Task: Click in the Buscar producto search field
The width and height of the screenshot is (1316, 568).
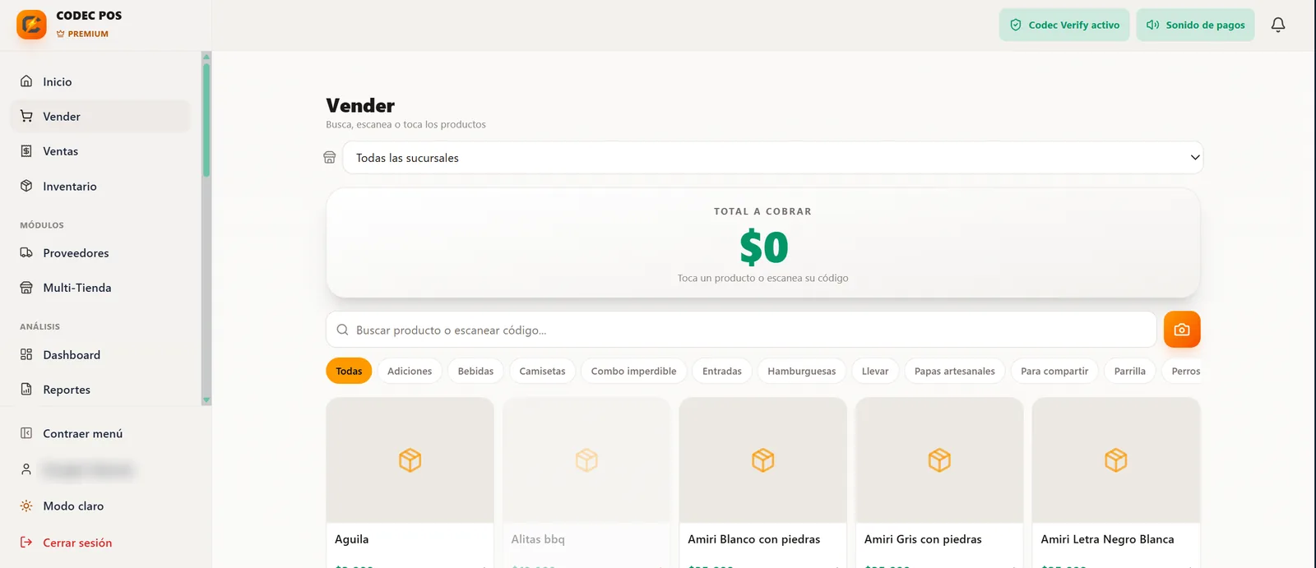Action: pyautogui.click(x=741, y=330)
